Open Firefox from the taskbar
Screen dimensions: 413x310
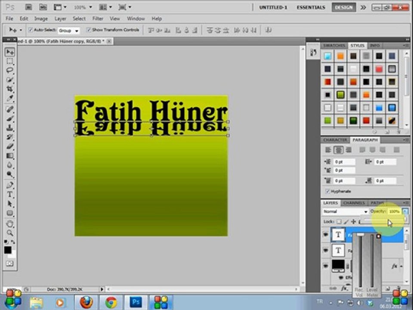86,302
